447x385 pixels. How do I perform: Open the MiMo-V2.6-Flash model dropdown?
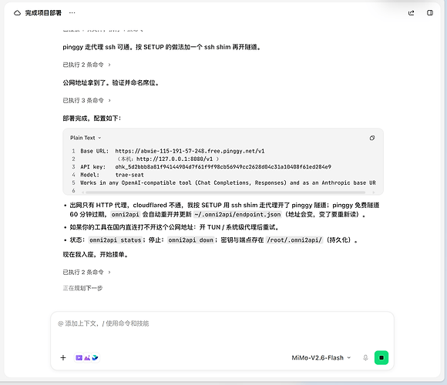321,357
